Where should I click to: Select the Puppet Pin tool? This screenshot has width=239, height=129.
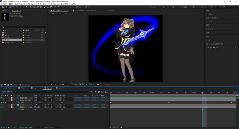pos(59,7)
